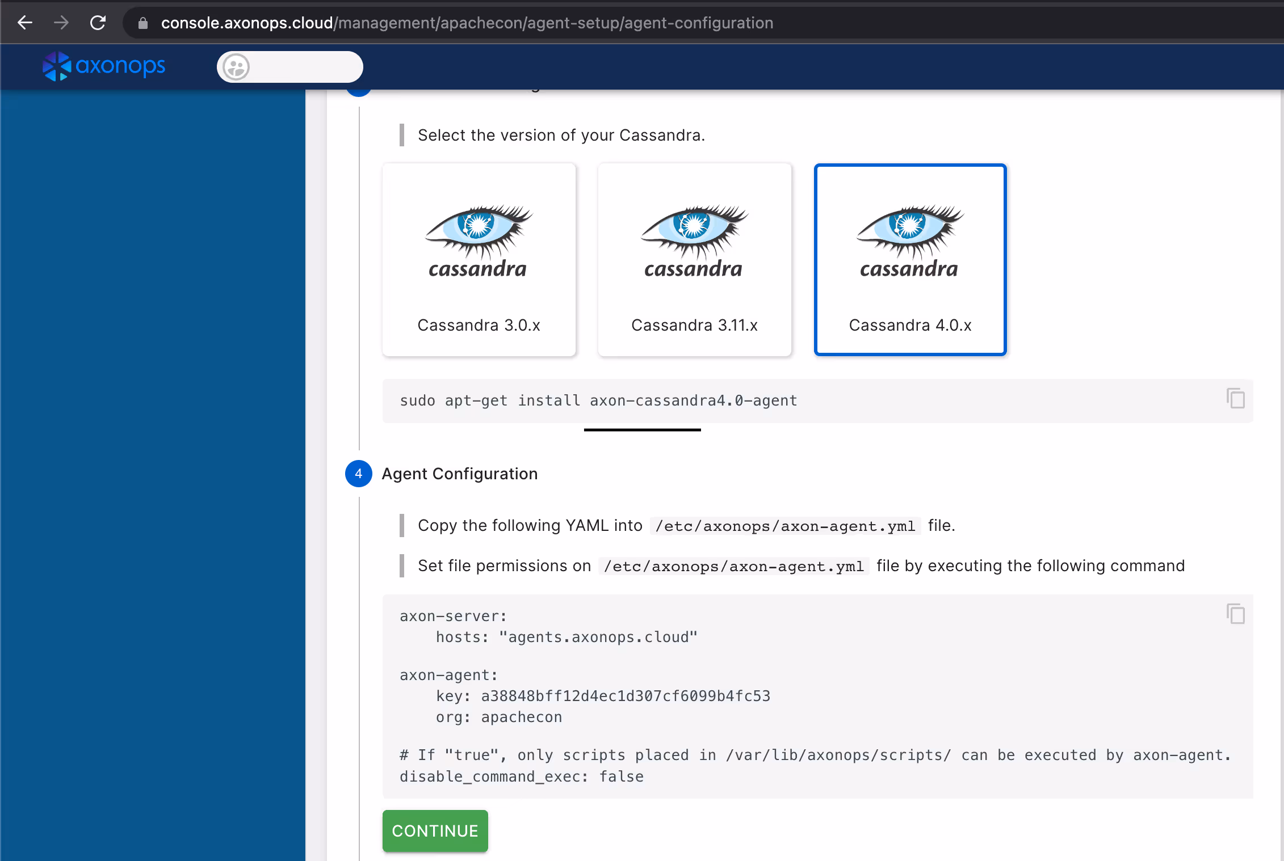The width and height of the screenshot is (1284, 861).
Task: Click the axonops logo
Action: tap(104, 66)
